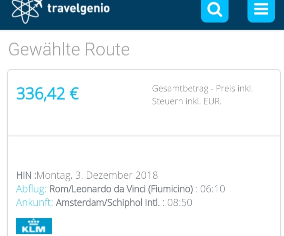
Task: Click Montag, 3. Dezember 2018 date
Action: tap(97, 175)
